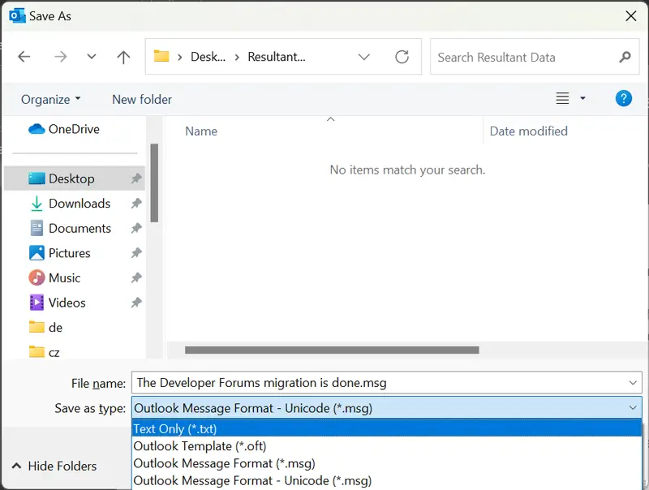
Task: Expand the File name history dropdown
Action: click(x=633, y=383)
